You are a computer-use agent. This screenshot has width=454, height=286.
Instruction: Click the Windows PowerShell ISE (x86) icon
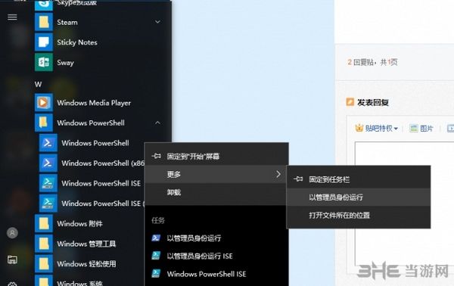click(x=48, y=204)
